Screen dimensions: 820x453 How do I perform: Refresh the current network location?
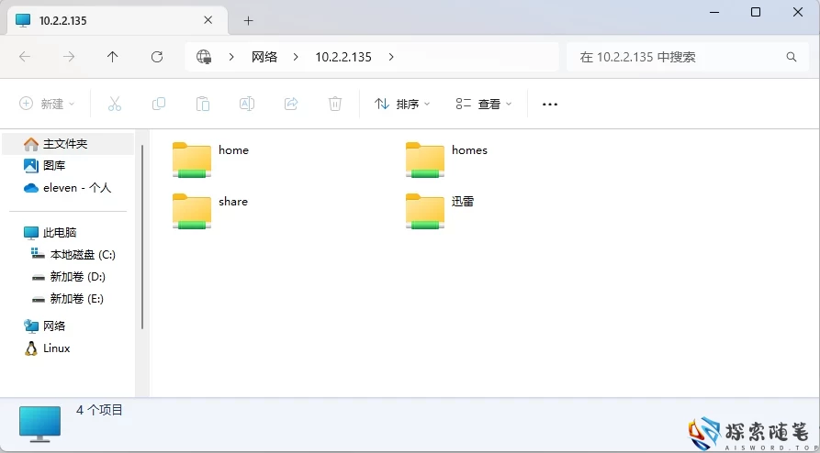click(x=157, y=57)
